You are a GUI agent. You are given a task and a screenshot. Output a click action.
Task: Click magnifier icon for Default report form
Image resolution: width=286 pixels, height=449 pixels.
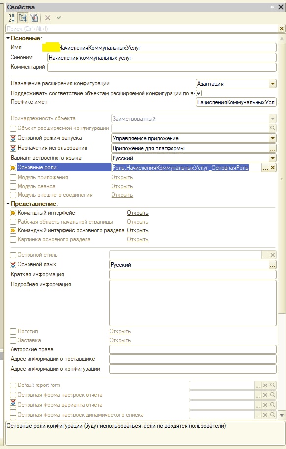click(x=273, y=385)
